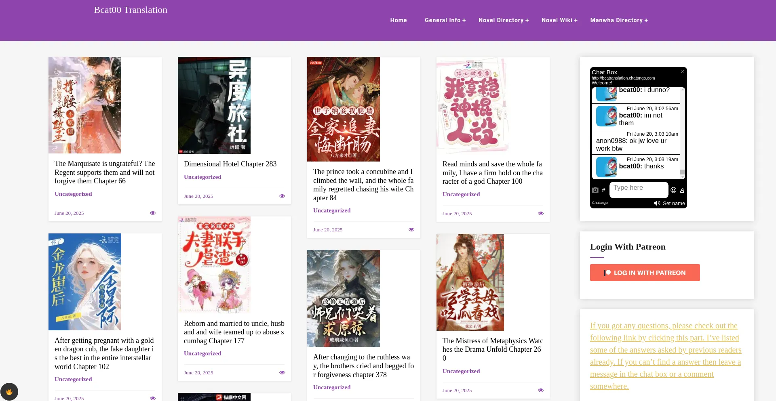Click the 'Type here' chat input field
This screenshot has height=401, width=776.
(x=639, y=188)
